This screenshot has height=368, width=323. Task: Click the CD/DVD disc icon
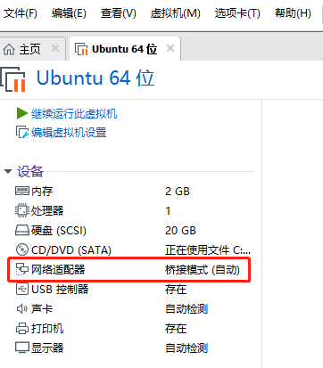tap(22, 249)
